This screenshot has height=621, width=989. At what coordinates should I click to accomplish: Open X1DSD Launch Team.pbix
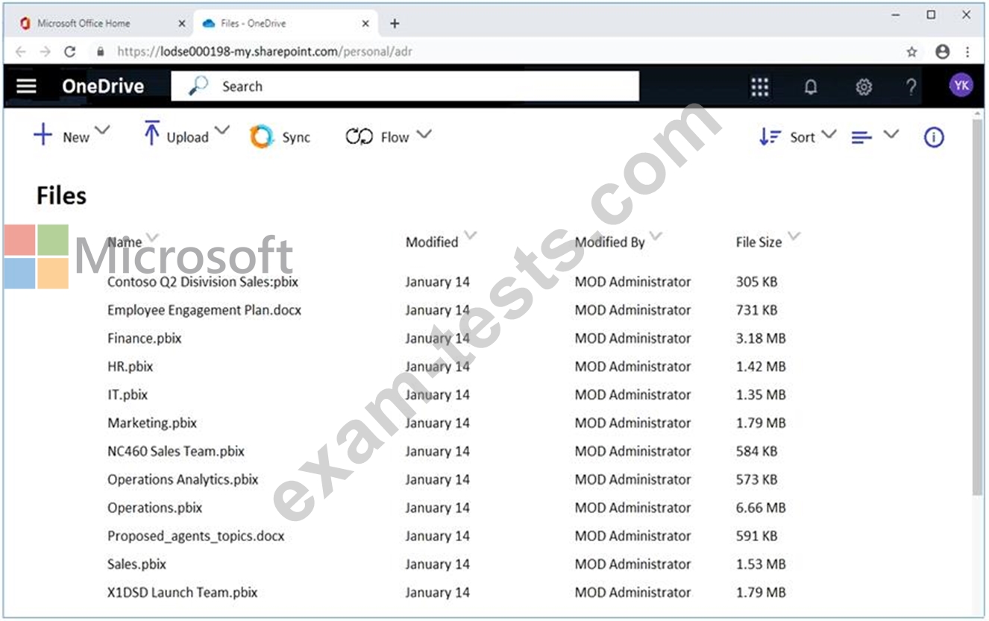[183, 593]
